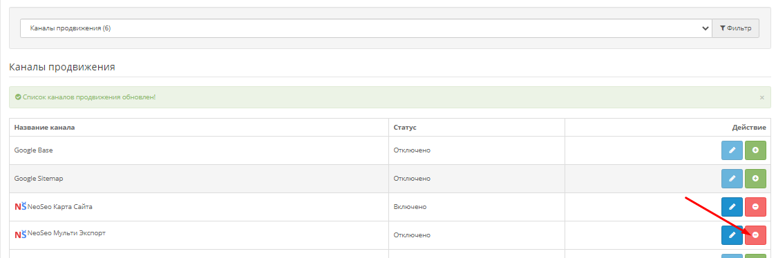Screen dimensions: 776x258
Task: Click the Статус column header
Action: [405, 128]
